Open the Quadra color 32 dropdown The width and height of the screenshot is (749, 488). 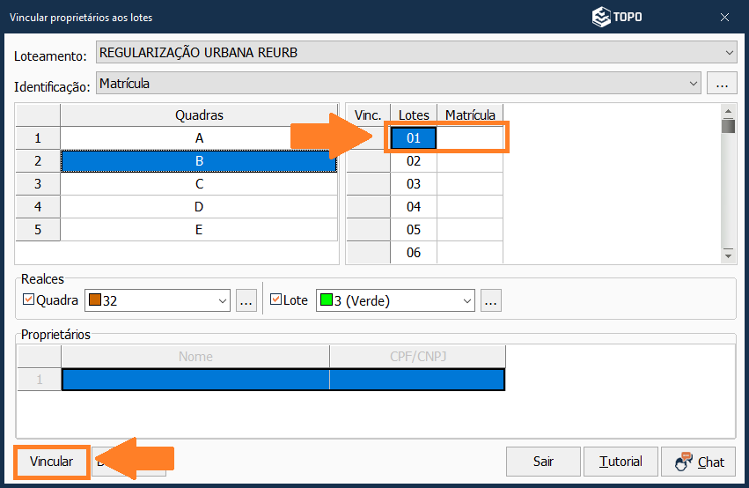[221, 300]
